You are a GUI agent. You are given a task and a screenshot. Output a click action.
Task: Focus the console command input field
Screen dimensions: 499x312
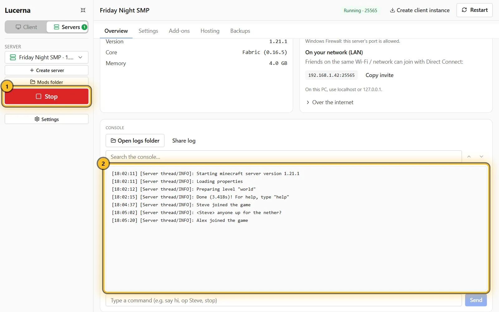[x=283, y=300]
